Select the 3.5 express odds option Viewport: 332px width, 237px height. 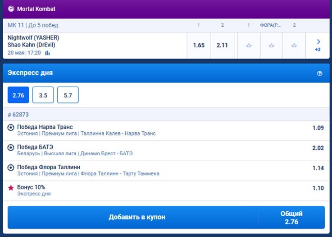tap(43, 95)
